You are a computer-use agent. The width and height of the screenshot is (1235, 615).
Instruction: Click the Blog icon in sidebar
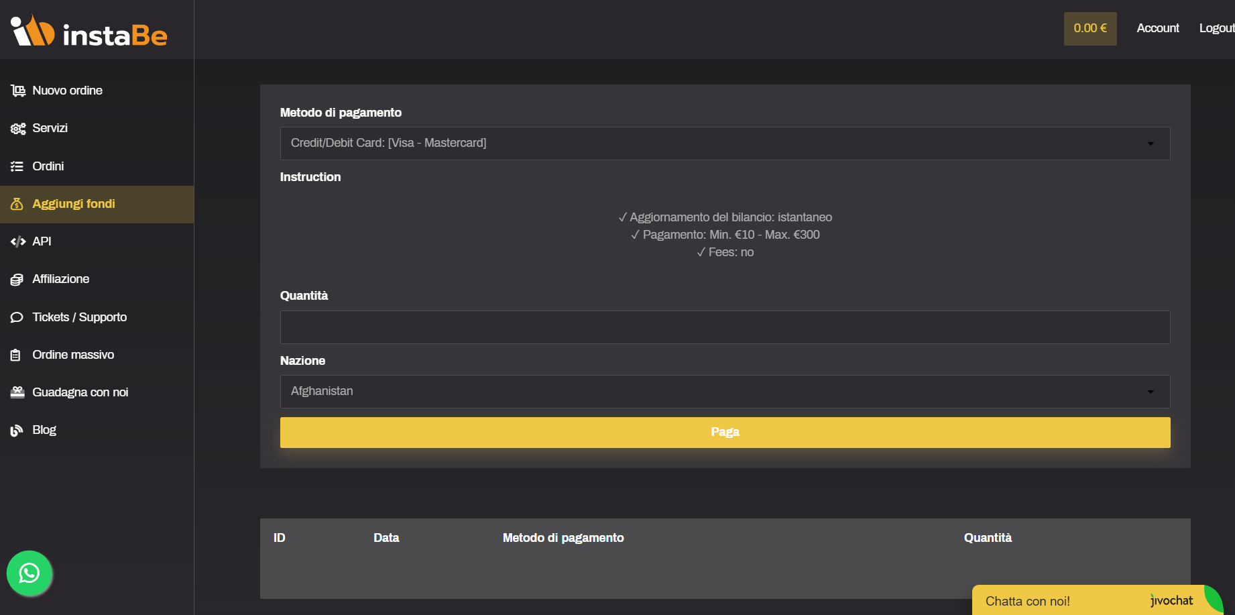coord(17,431)
